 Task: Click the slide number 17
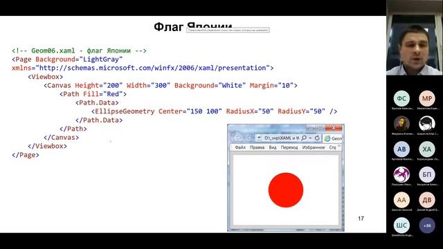(361, 219)
